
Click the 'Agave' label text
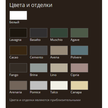click(x=75, y=40)
